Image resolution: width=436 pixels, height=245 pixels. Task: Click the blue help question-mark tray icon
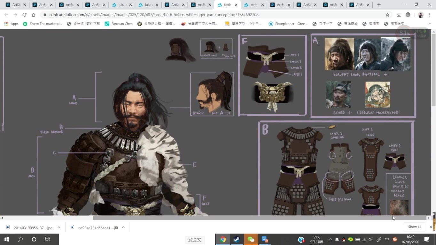pyautogui.click(x=301, y=239)
